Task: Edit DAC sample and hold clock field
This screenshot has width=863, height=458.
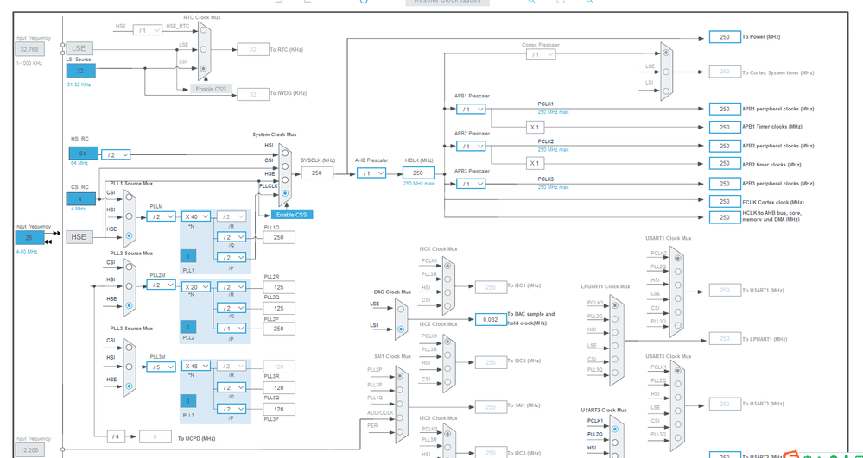Action: pos(491,319)
